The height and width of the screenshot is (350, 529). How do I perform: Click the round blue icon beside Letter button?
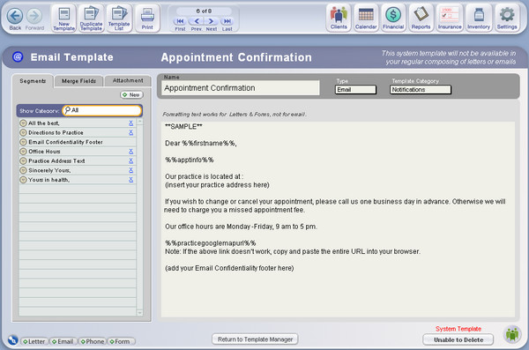[13, 340]
